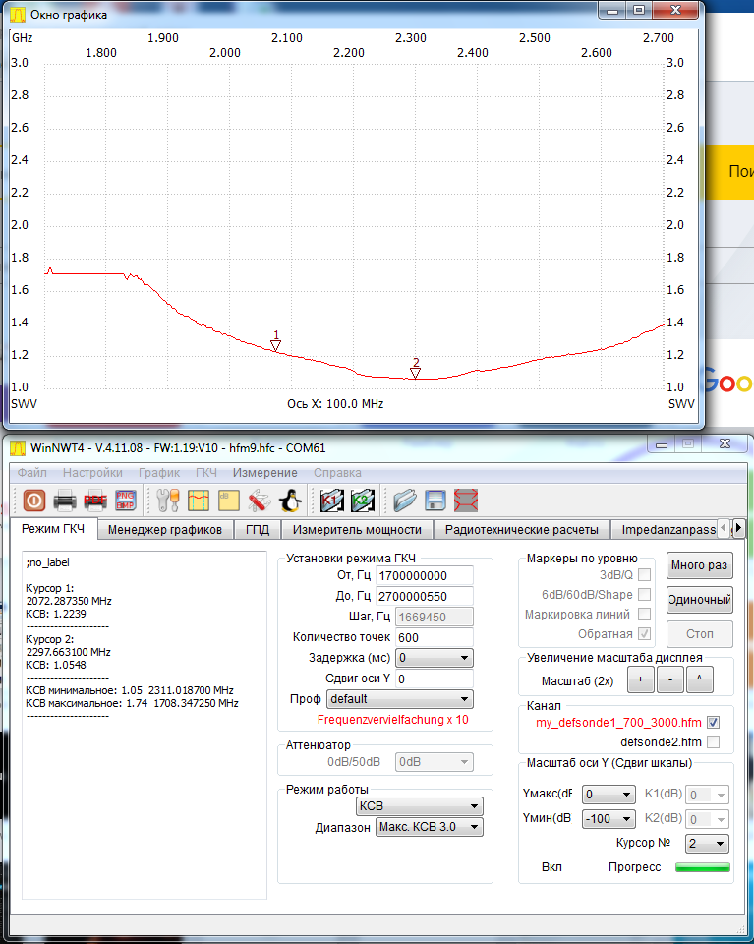The width and height of the screenshot is (754, 944).
Task: Click the red power/exit toolbar icon
Action: [x=33, y=500]
